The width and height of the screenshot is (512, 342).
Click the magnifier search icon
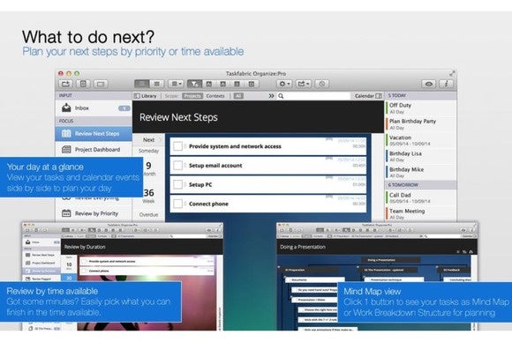pos(281,96)
